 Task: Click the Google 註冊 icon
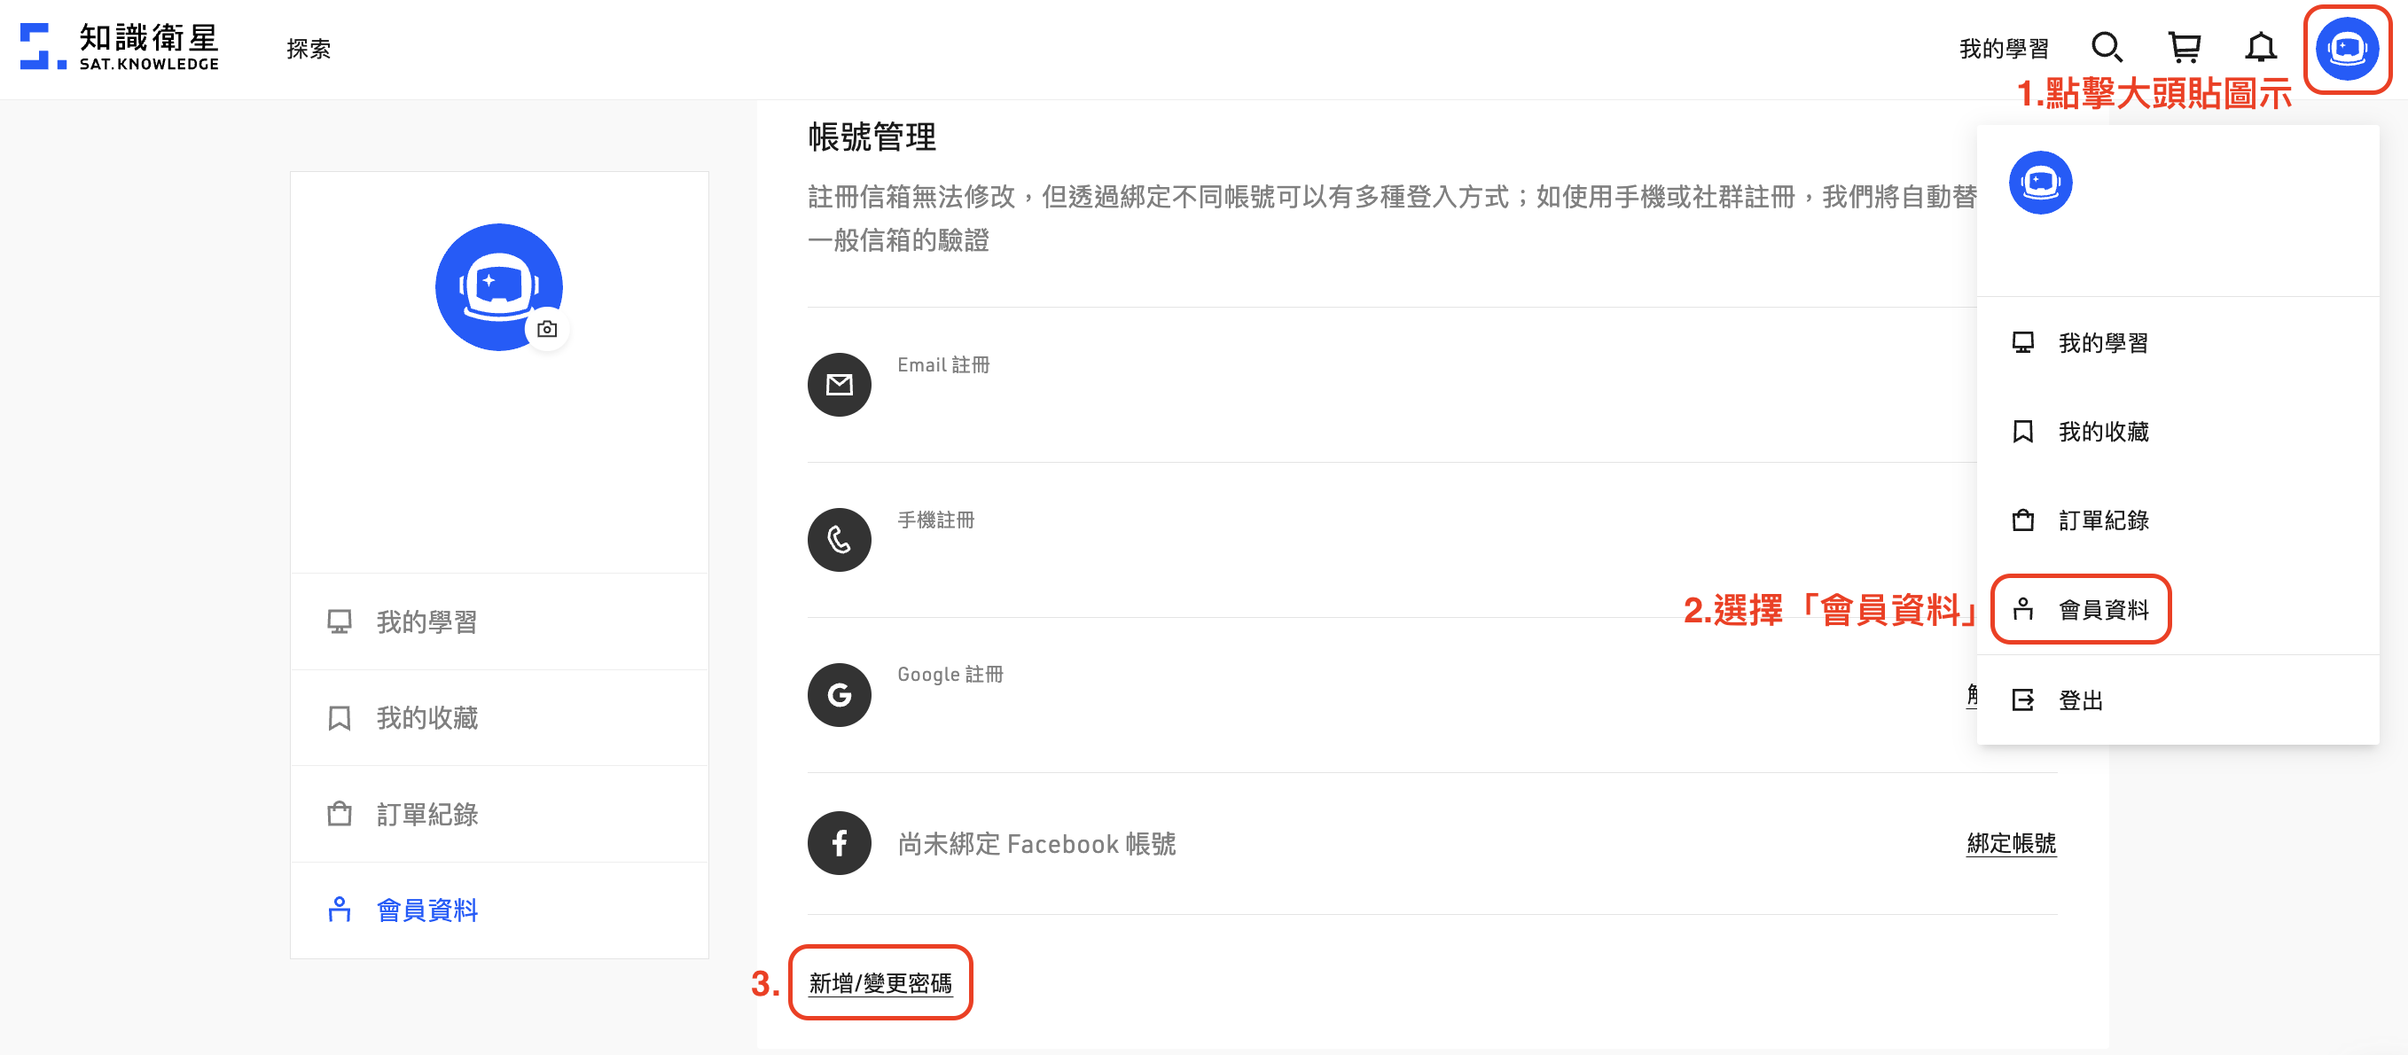tap(839, 694)
